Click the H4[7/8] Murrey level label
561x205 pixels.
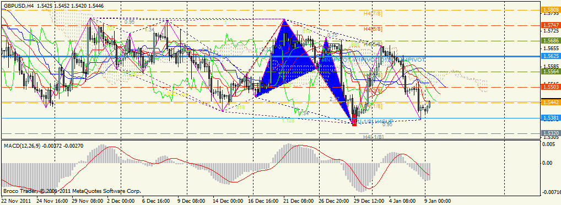coord(373,13)
